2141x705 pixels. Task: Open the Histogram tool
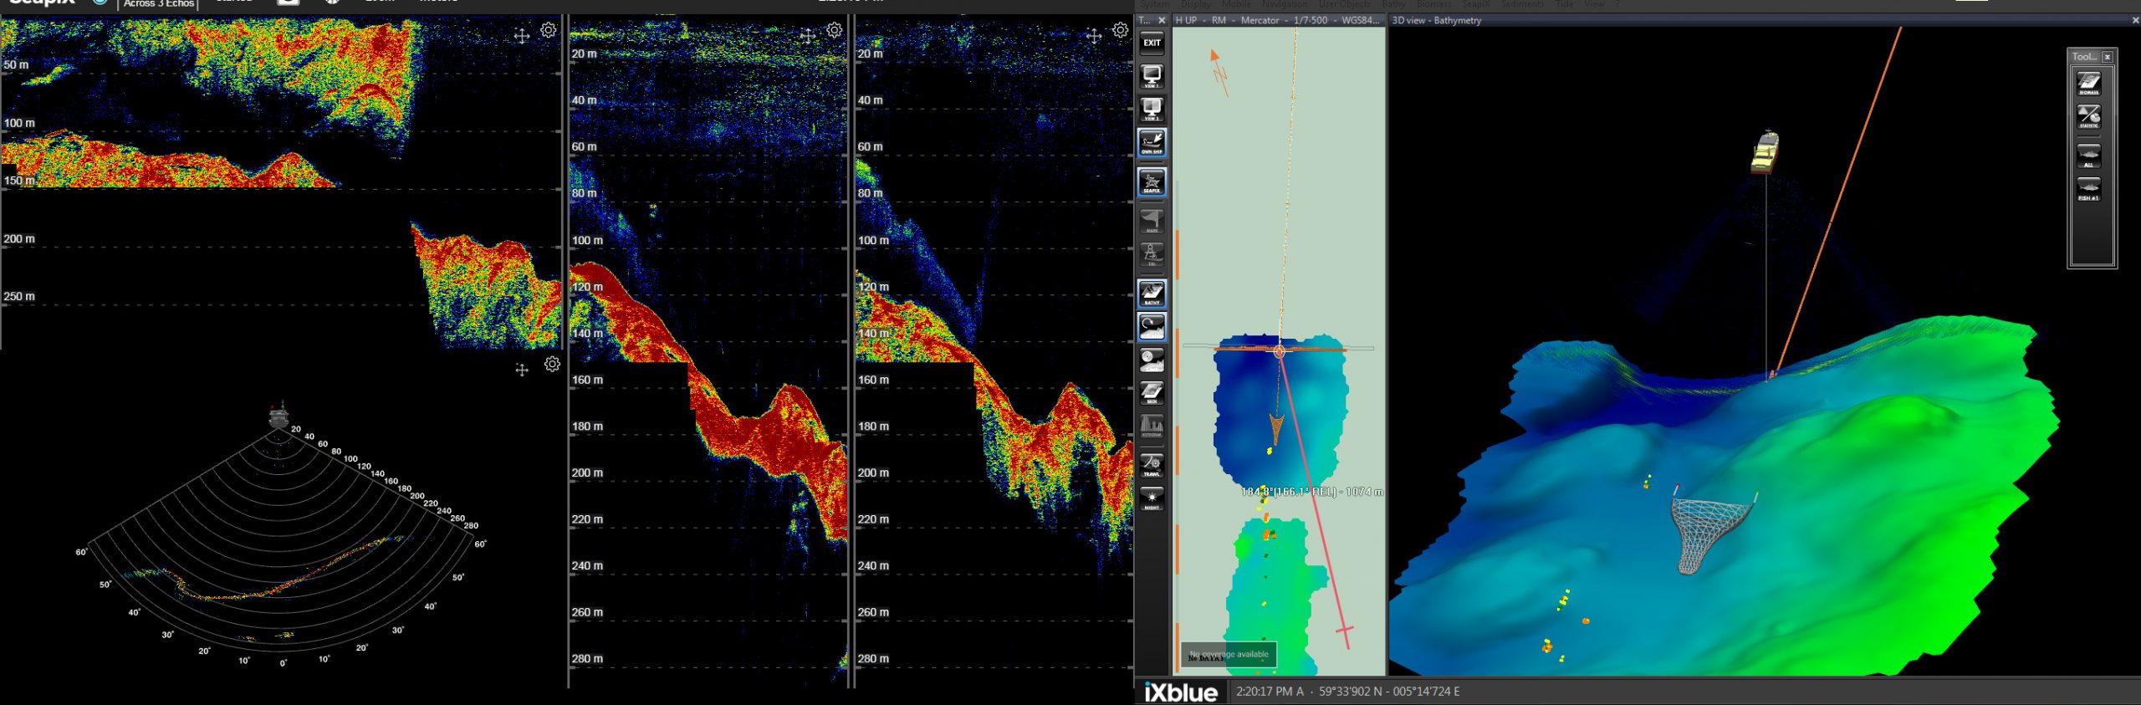(1152, 427)
